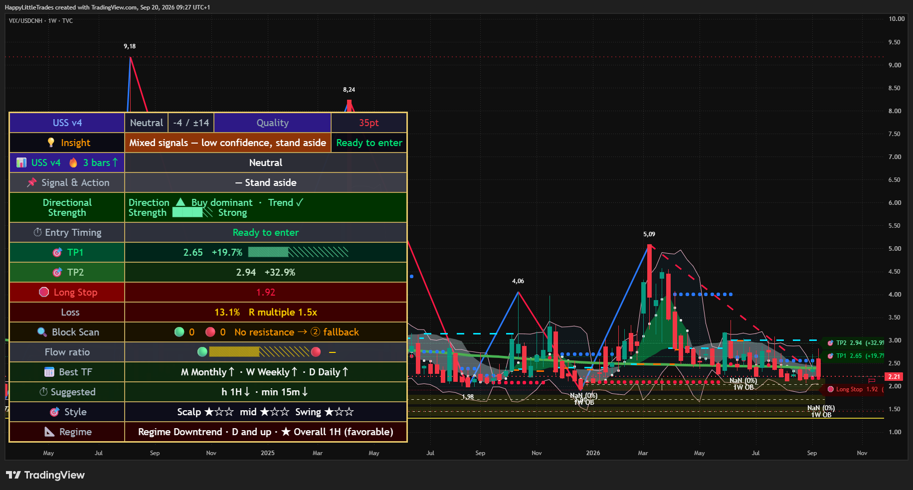Click the target icon on chart's TP1 2.65 label
This screenshot has width=913, height=490.
point(830,356)
